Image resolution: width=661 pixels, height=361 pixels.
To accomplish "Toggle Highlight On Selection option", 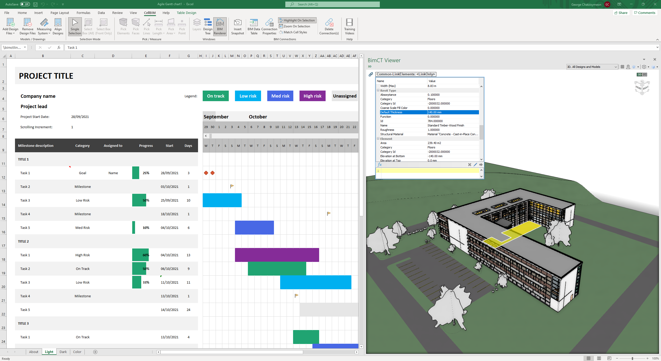I will tap(297, 20).
